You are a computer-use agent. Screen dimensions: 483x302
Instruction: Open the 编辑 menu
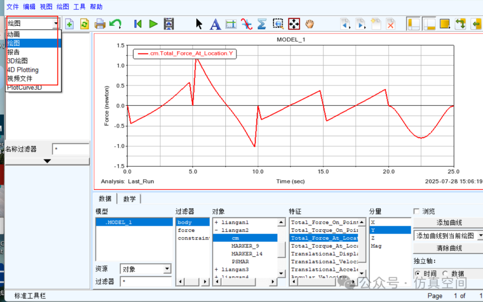[x=29, y=6]
